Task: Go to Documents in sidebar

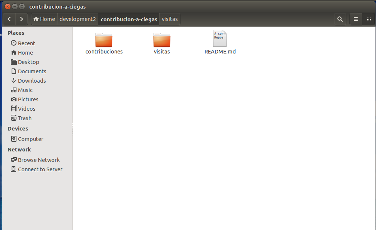Action: coord(32,71)
